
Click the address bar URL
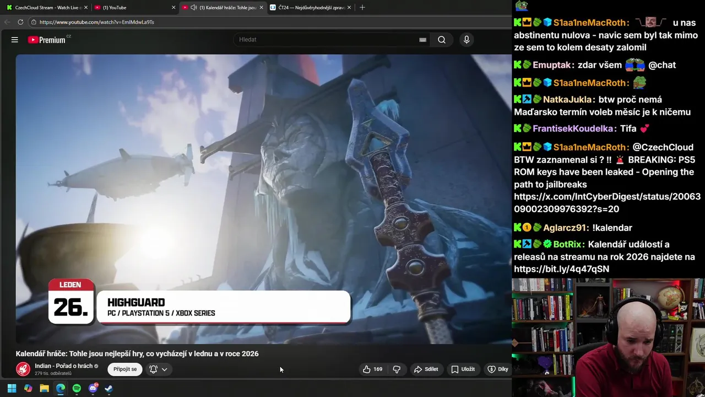click(x=96, y=22)
